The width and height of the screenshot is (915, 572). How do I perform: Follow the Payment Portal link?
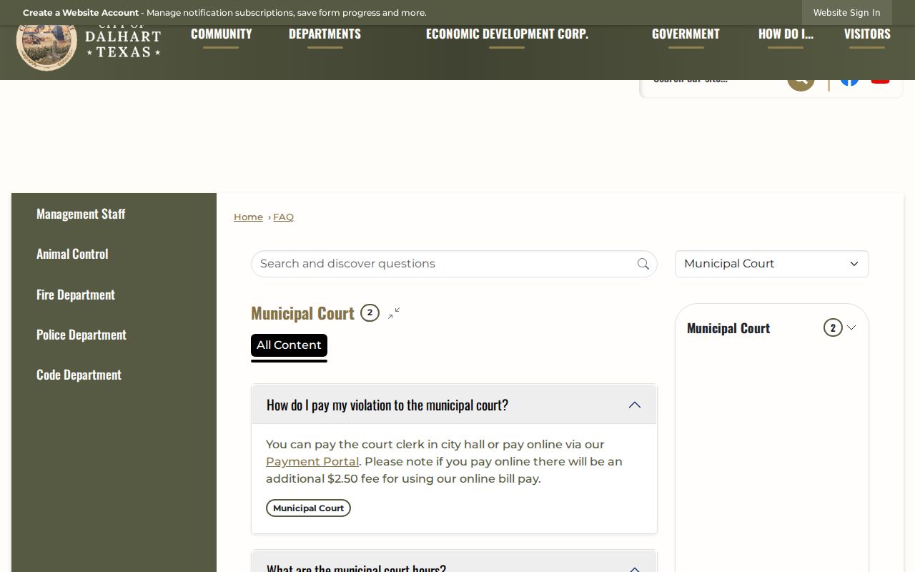(312, 462)
